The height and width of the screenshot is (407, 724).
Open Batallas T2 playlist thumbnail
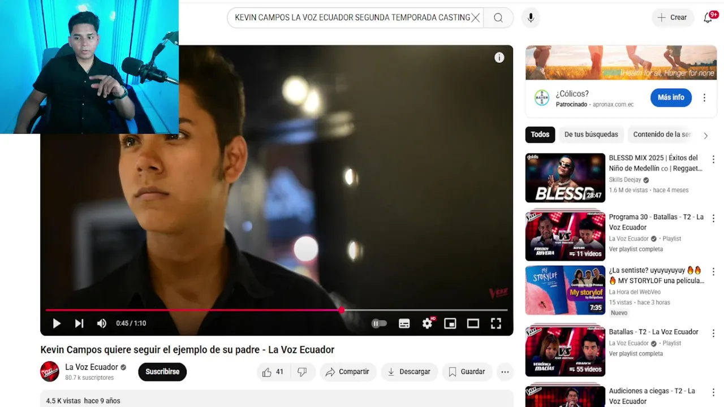[565, 351]
